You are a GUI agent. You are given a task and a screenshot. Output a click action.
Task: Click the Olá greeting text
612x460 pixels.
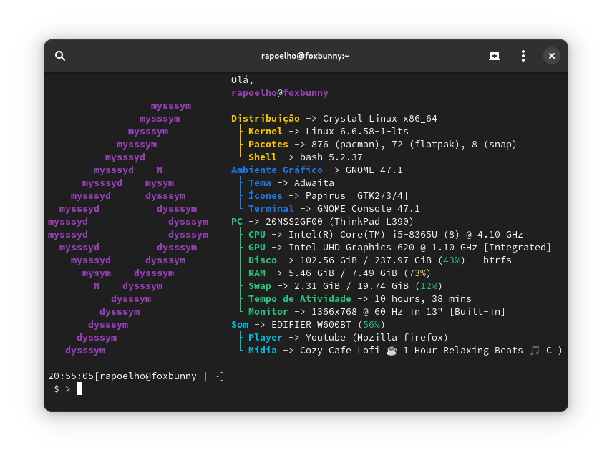pyautogui.click(x=242, y=80)
